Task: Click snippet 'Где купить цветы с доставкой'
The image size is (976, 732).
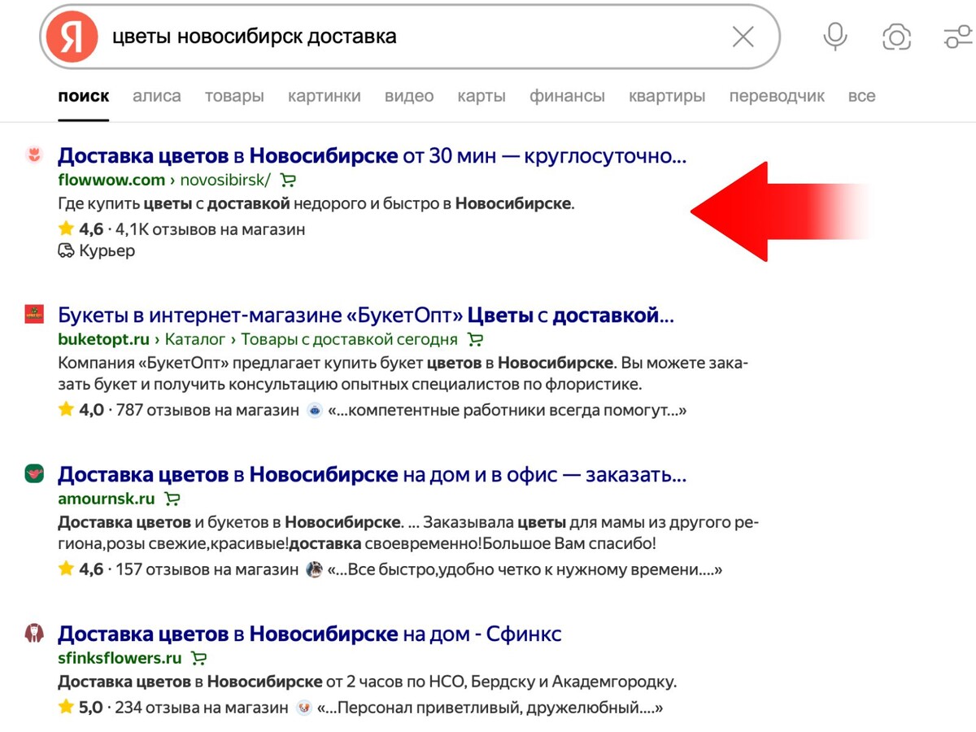Action: tap(316, 204)
